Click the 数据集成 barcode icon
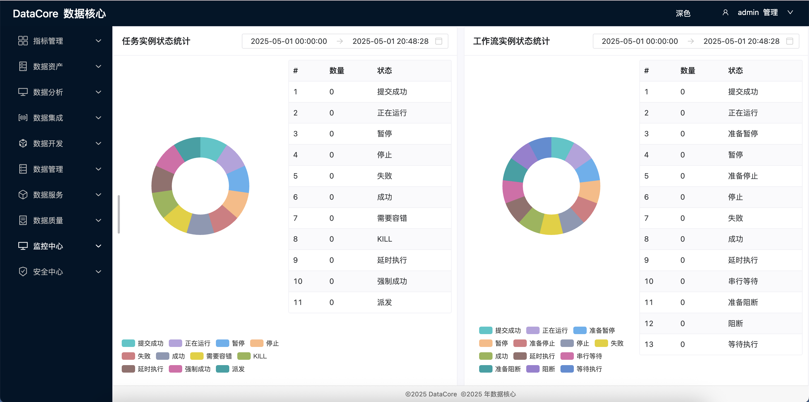The width and height of the screenshot is (809, 402). pyautogui.click(x=23, y=118)
